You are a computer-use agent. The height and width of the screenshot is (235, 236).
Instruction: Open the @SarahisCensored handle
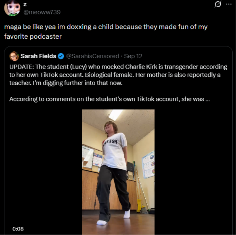pyautogui.click(x=92, y=56)
